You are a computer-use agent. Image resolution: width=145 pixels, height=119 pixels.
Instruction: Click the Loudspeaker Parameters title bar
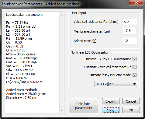pos(65,4)
